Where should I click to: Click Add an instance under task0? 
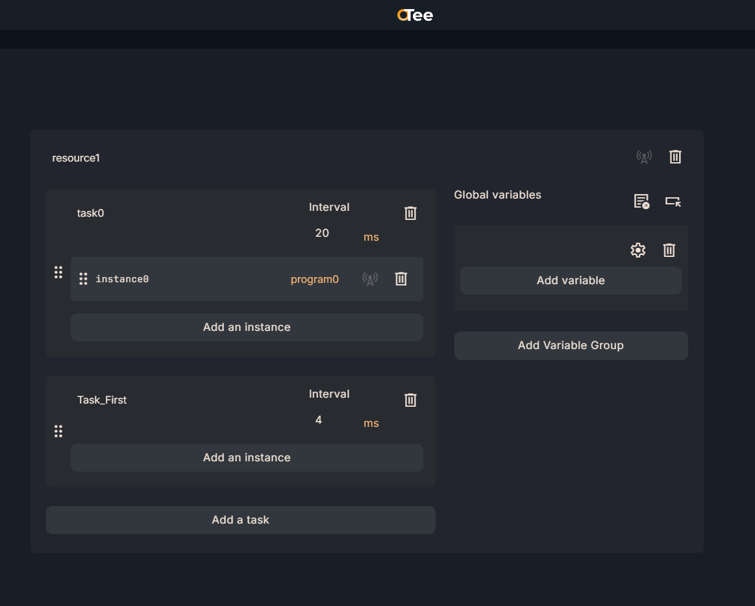[247, 328]
